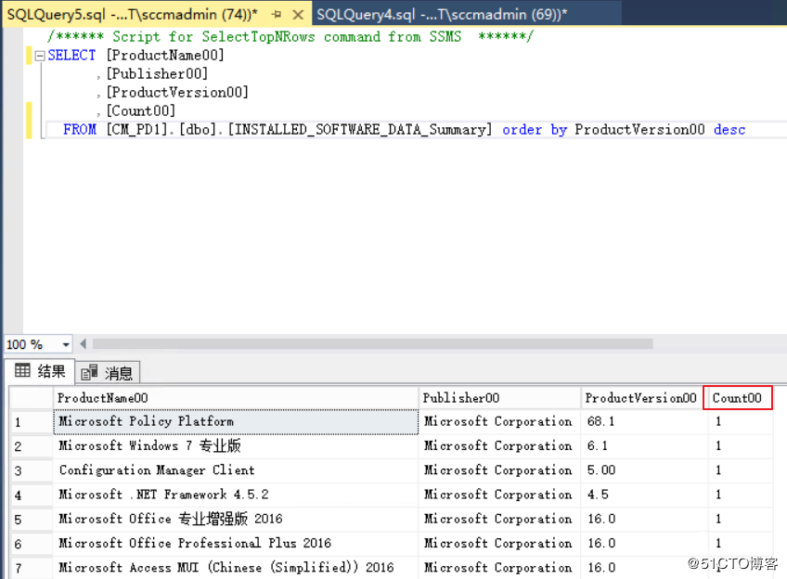Image resolution: width=787 pixels, height=579 pixels.
Task: Switch to the SQLQuery4.sql tab
Action: click(x=442, y=14)
